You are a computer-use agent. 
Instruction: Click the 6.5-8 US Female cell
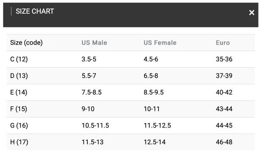click(x=151, y=76)
